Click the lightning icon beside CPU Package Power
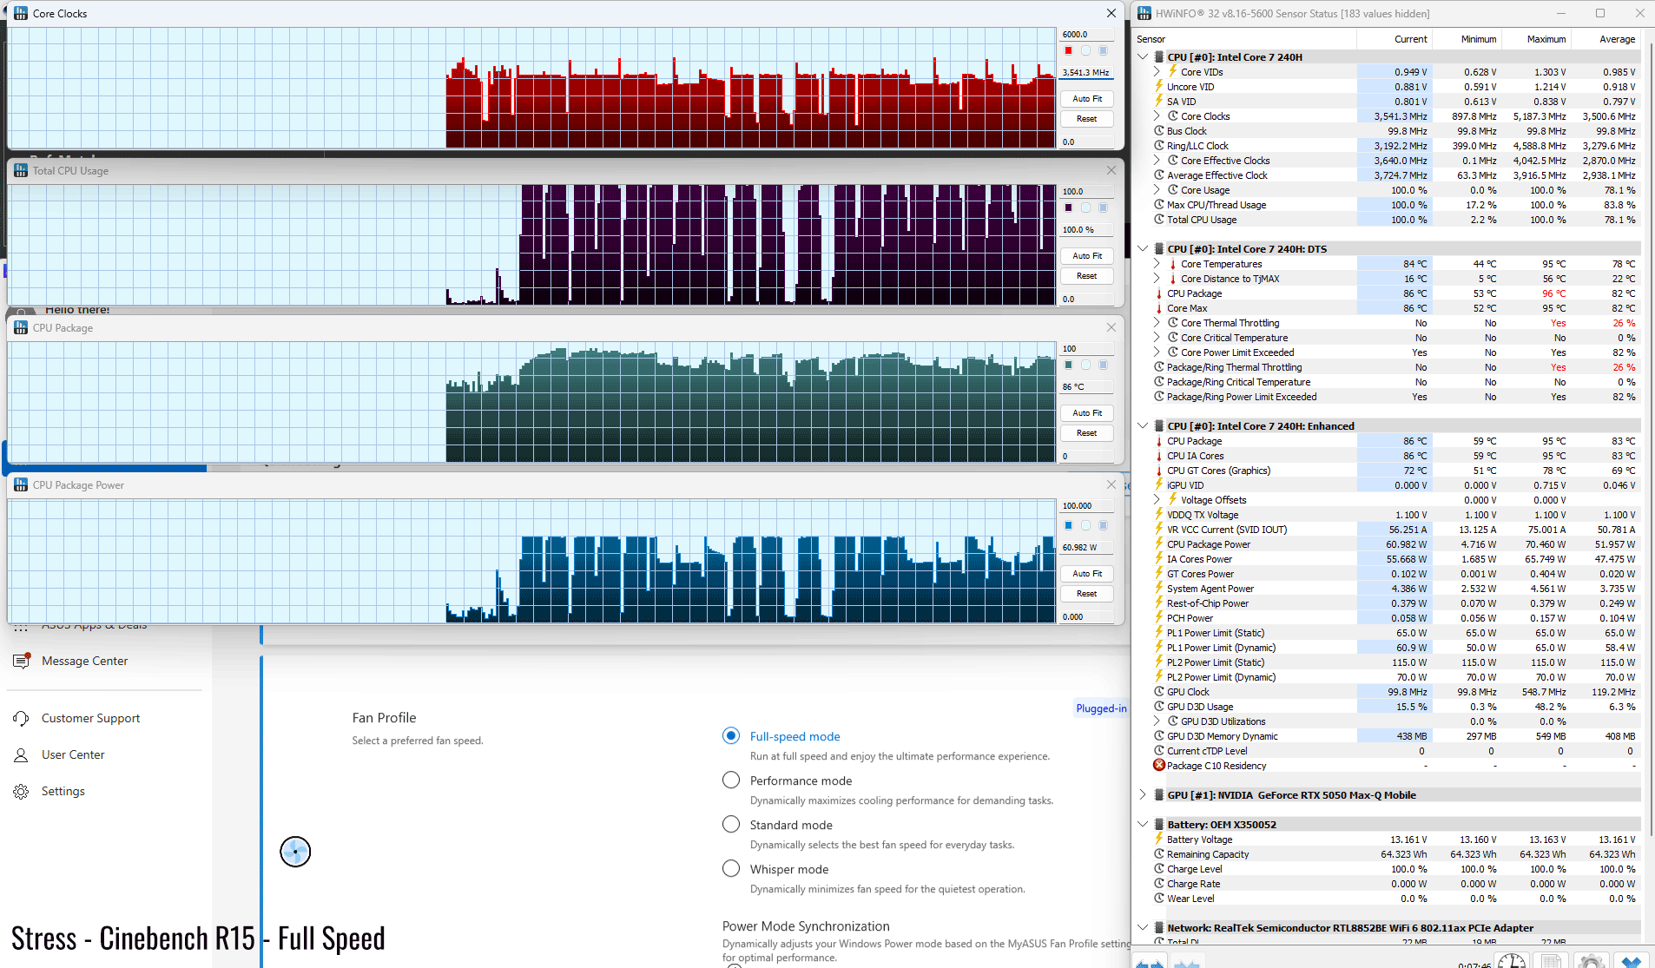The image size is (1655, 968). click(x=1159, y=544)
